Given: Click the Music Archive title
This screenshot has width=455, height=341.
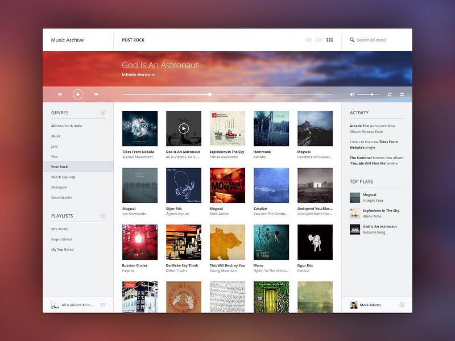Looking at the screenshot, I should 67,40.
